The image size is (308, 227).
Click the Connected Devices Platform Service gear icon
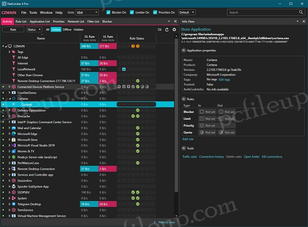14,87
